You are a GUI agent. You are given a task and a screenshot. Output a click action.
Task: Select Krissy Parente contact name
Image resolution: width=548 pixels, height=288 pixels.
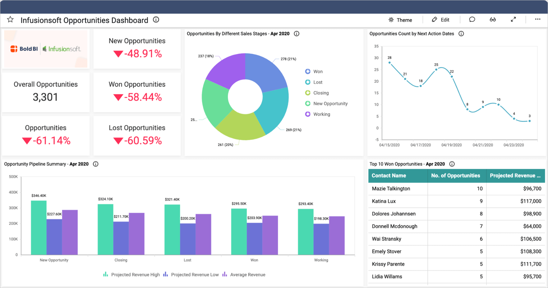point(388,264)
